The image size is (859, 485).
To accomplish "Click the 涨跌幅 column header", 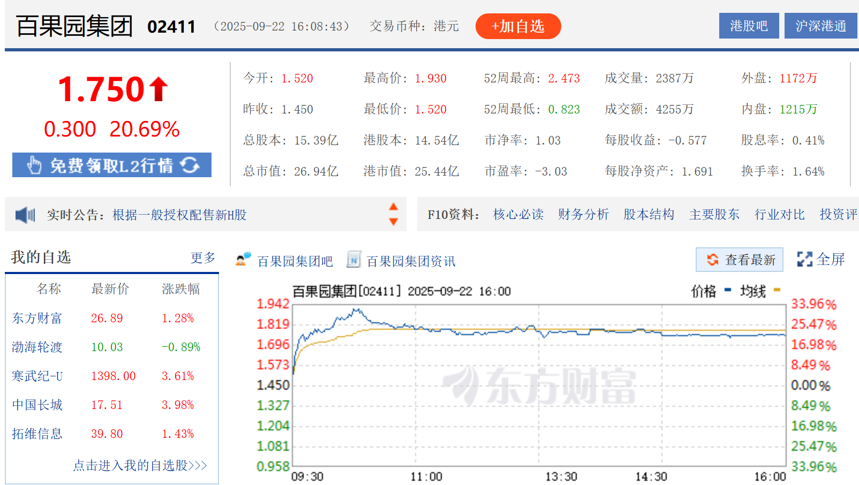I will tap(180, 289).
